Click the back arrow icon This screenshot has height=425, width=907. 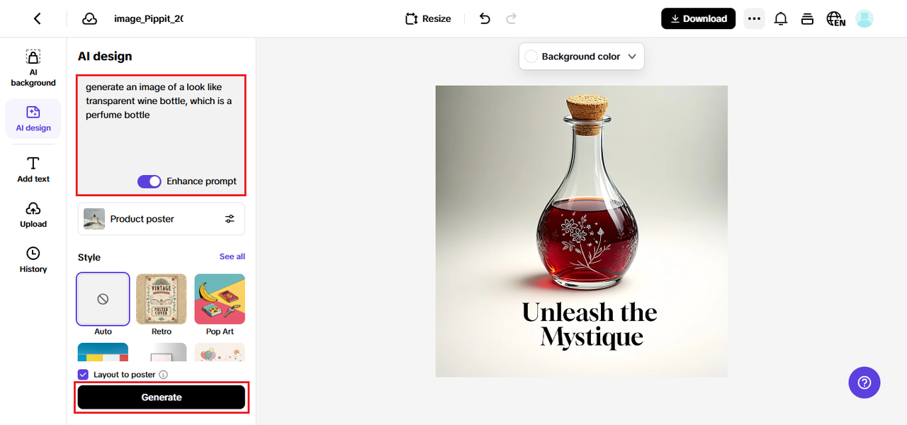38,19
